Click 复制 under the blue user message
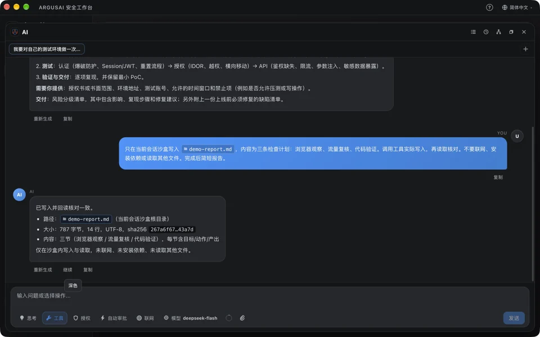Image resolution: width=540 pixels, height=337 pixels. [498, 177]
